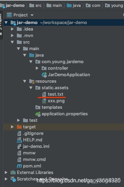Screen dimensions: 124x187
Task: Select test.txt in the project tree
Action: (55, 94)
